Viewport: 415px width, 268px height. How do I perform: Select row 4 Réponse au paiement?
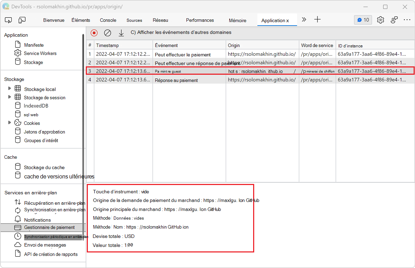tap(250, 80)
